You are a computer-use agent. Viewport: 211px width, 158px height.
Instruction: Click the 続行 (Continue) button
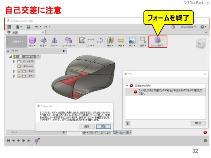coord(87,126)
